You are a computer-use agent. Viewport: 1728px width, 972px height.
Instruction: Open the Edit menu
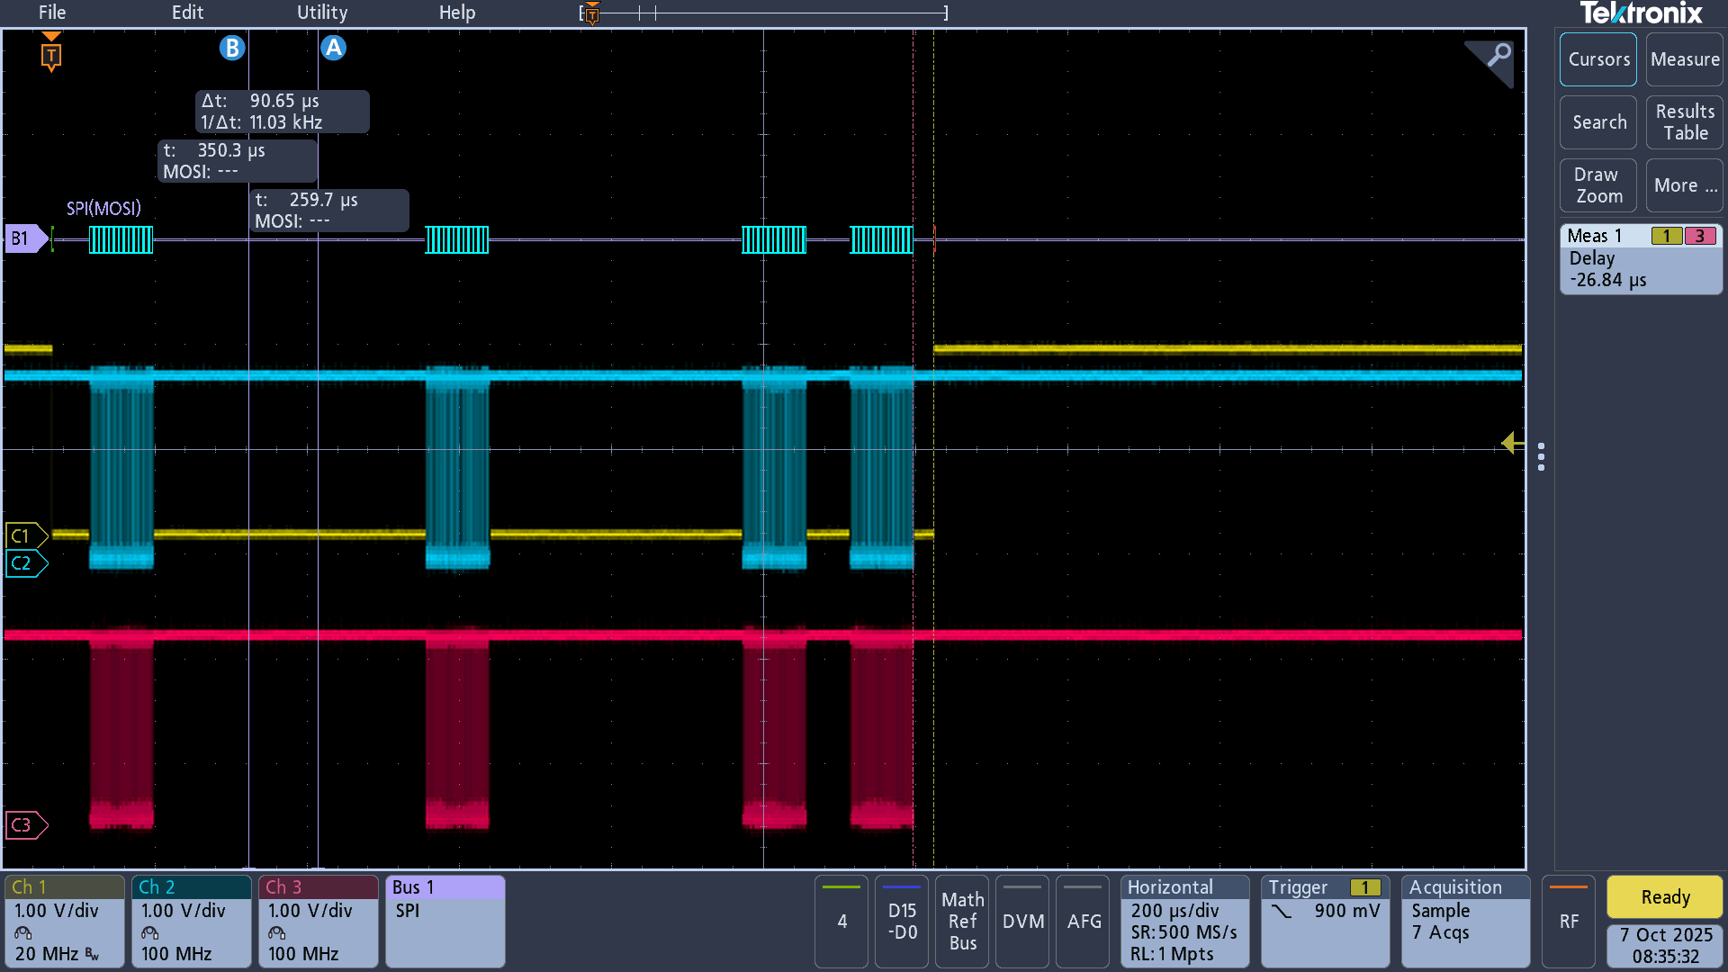pyautogui.click(x=187, y=13)
